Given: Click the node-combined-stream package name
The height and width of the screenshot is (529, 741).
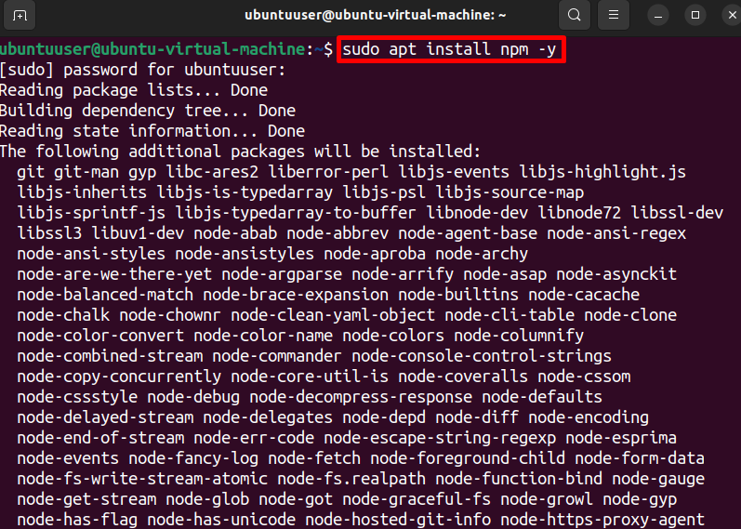Looking at the screenshot, I should 110,356.
